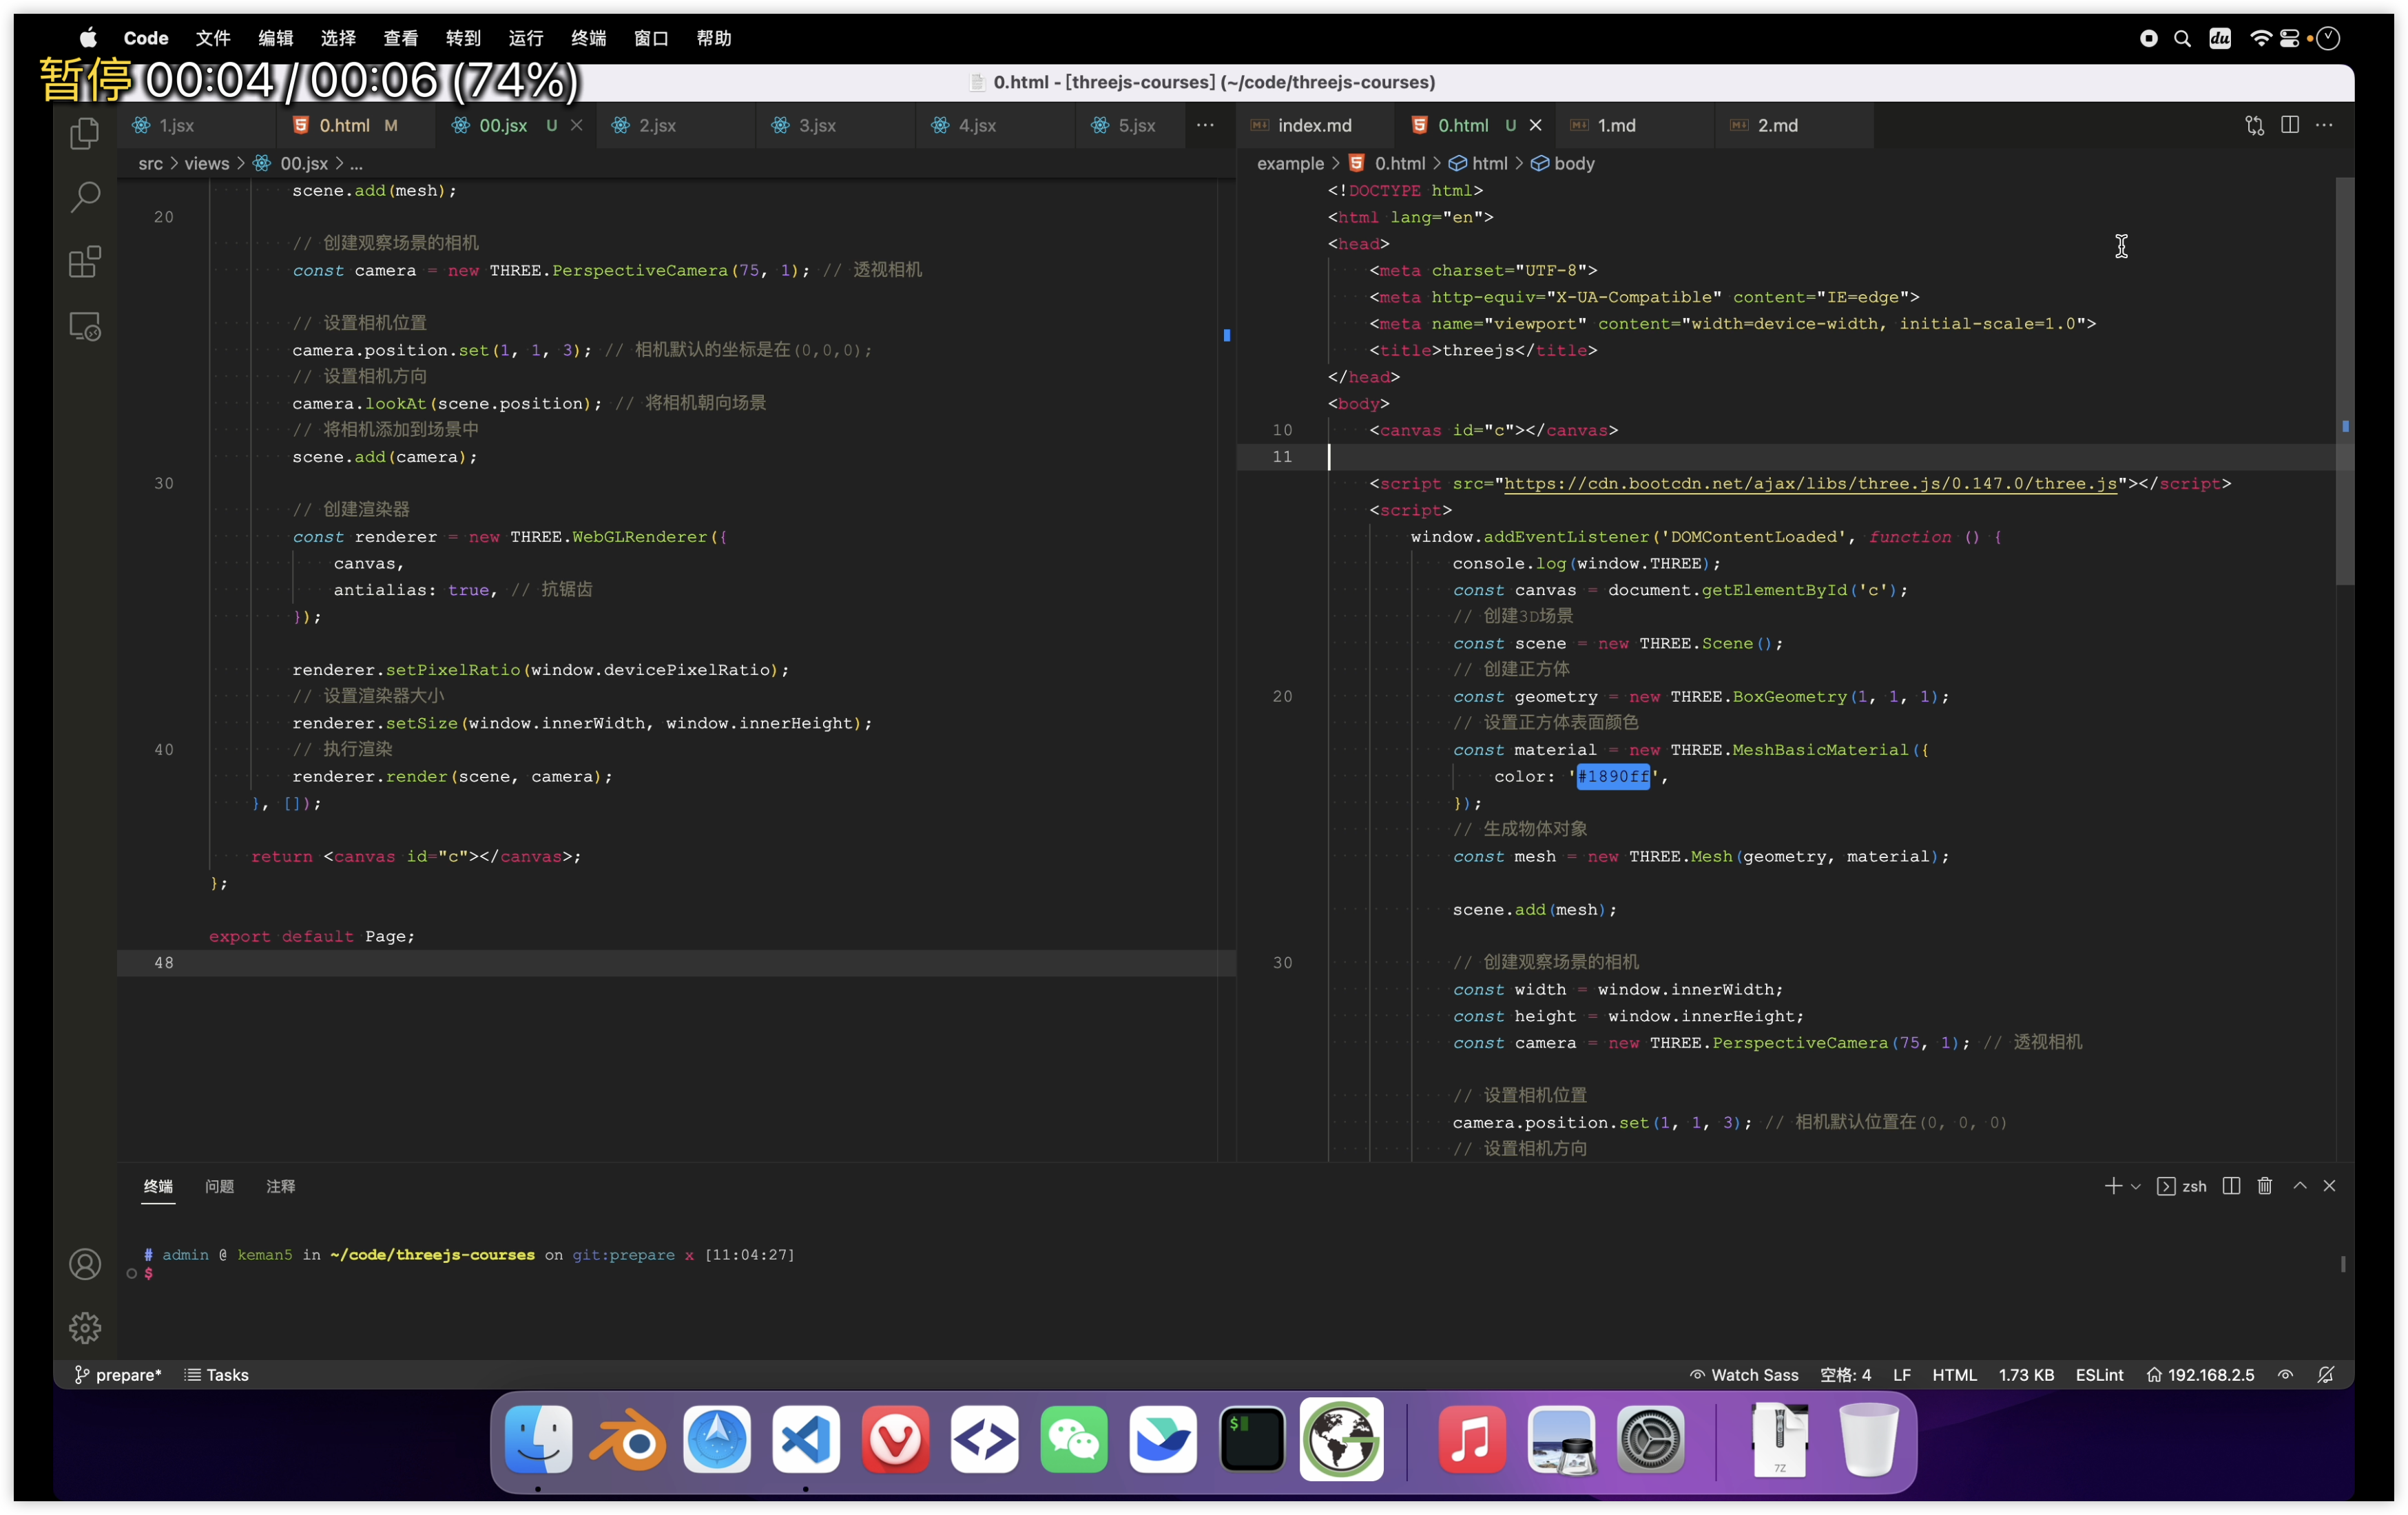The height and width of the screenshot is (1515, 2408).
Task: Open the 终端 menu in menu bar
Action: point(588,38)
